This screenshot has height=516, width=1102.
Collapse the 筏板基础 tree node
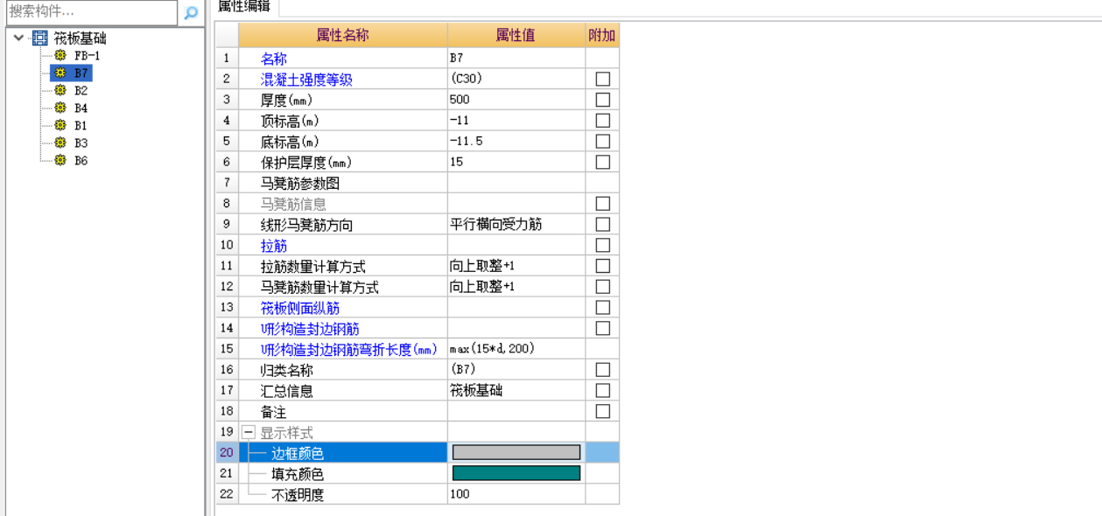18,38
